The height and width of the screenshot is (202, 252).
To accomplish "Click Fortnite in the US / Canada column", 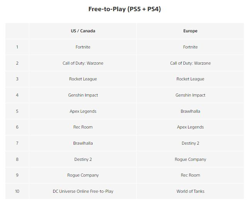I will pyautogui.click(x=83, y=47).
